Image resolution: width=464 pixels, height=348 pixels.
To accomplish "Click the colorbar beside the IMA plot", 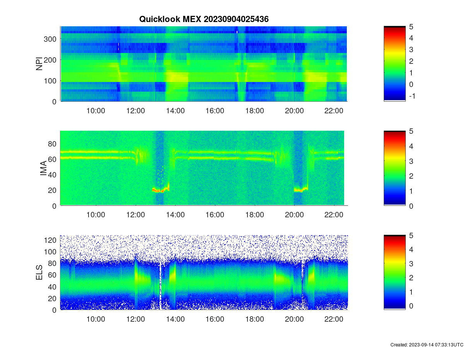I will point(395,168).
